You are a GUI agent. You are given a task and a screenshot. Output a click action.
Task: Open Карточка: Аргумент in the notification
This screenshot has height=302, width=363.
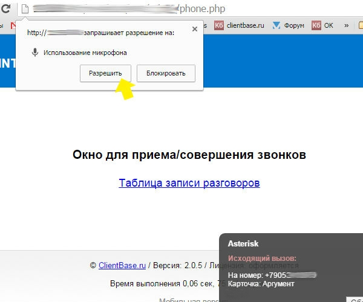(261, 283)
